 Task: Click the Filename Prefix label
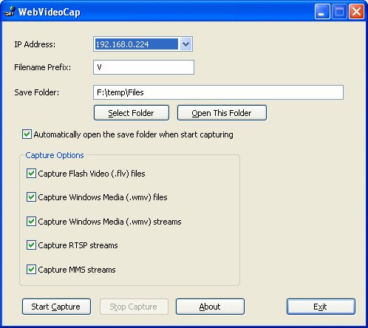tap(43, 67)
